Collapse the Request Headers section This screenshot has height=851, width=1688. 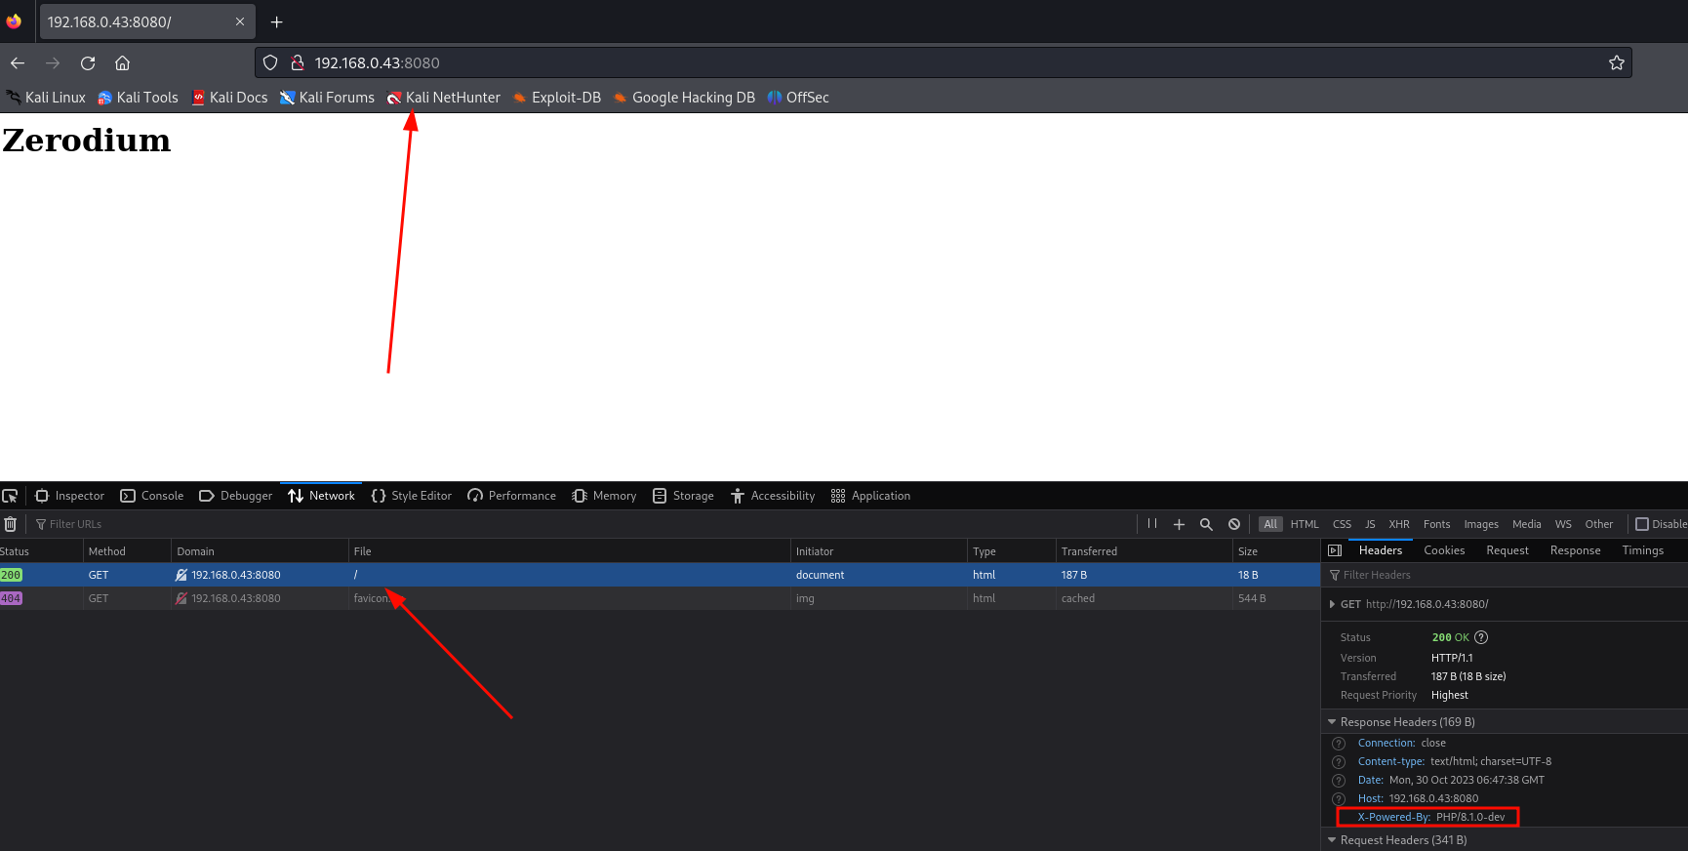coord(1332,840)
